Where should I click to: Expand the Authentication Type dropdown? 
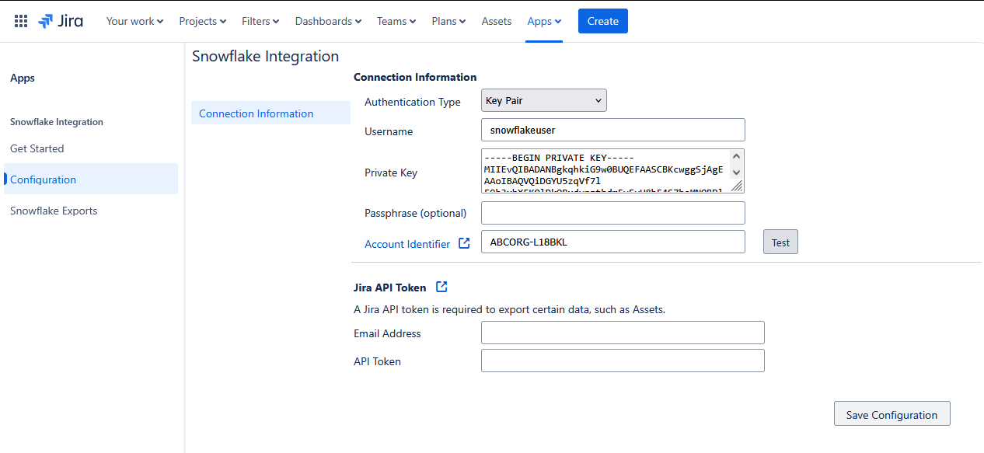(544, 101)
